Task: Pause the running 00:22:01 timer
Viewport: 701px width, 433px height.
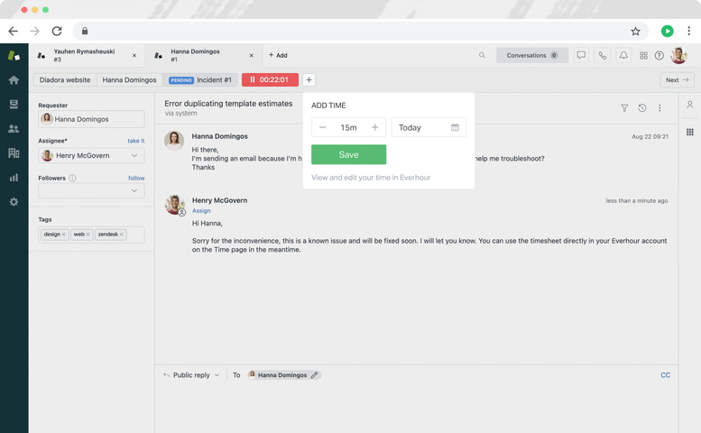Action: click(270, 79)
